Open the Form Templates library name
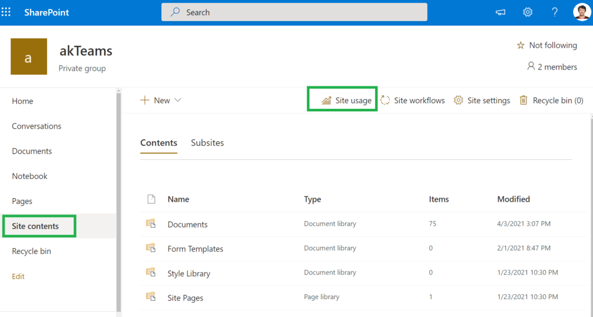593x317 pixels. tap(196, 249)
